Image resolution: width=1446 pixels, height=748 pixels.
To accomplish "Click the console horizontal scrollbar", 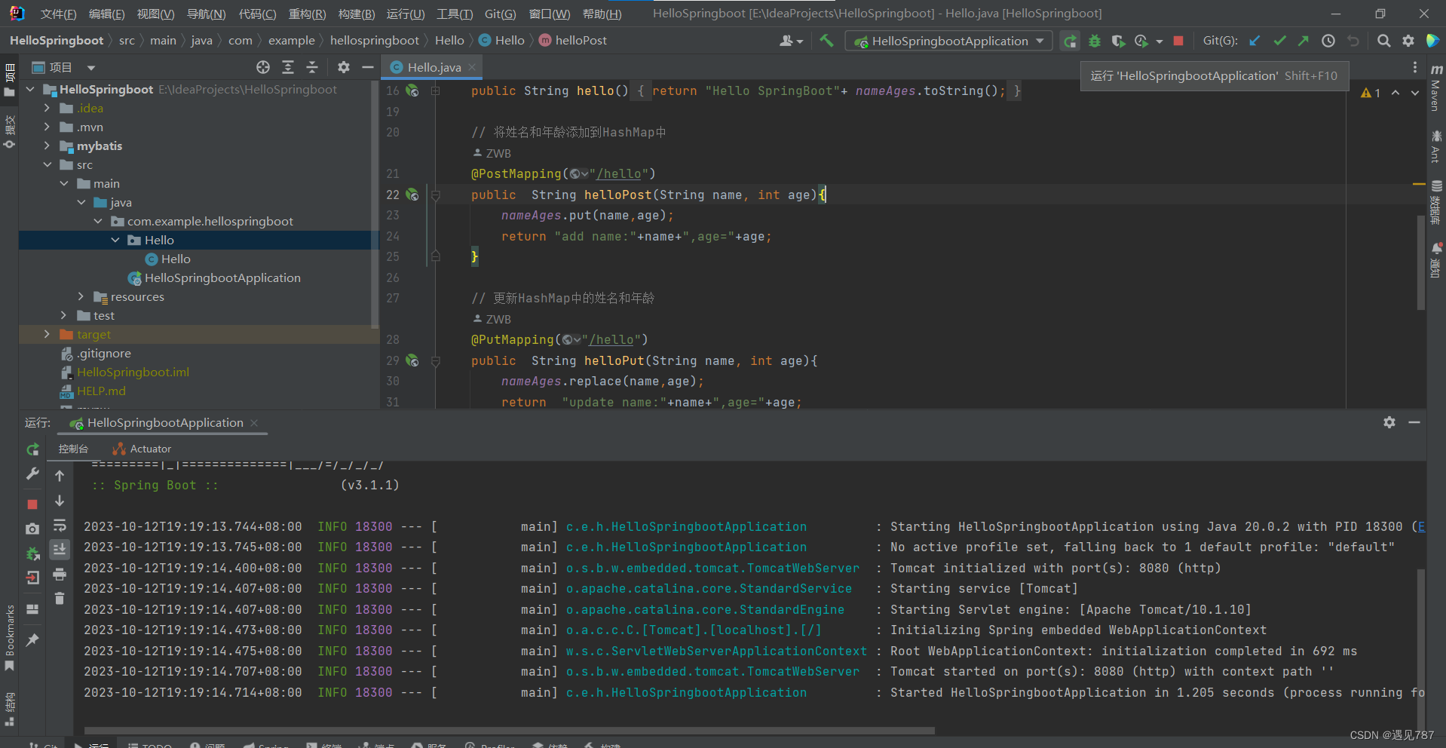I will click(509, 730).
